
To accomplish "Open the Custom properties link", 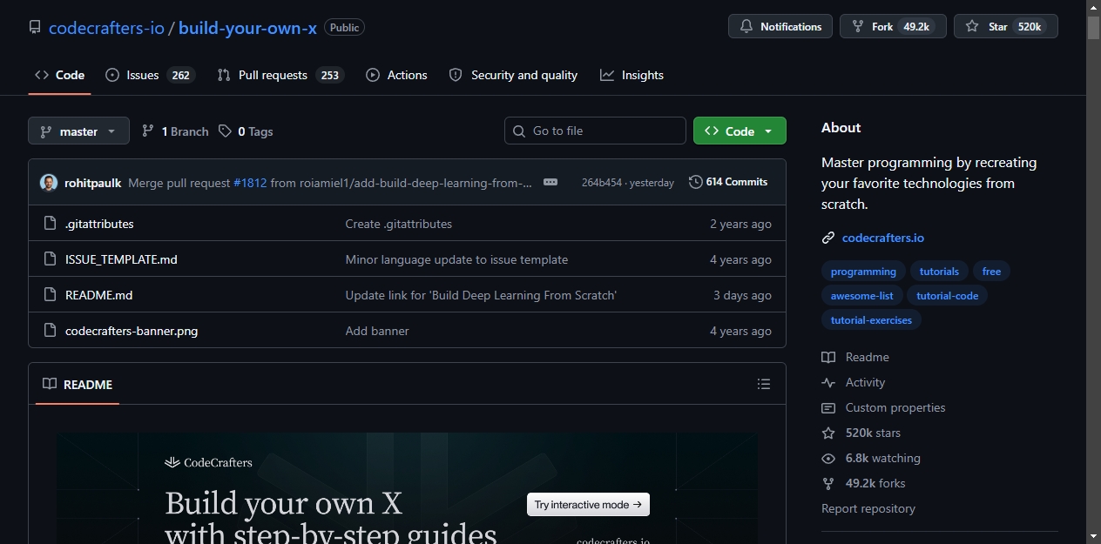I will tap(883, 407).
